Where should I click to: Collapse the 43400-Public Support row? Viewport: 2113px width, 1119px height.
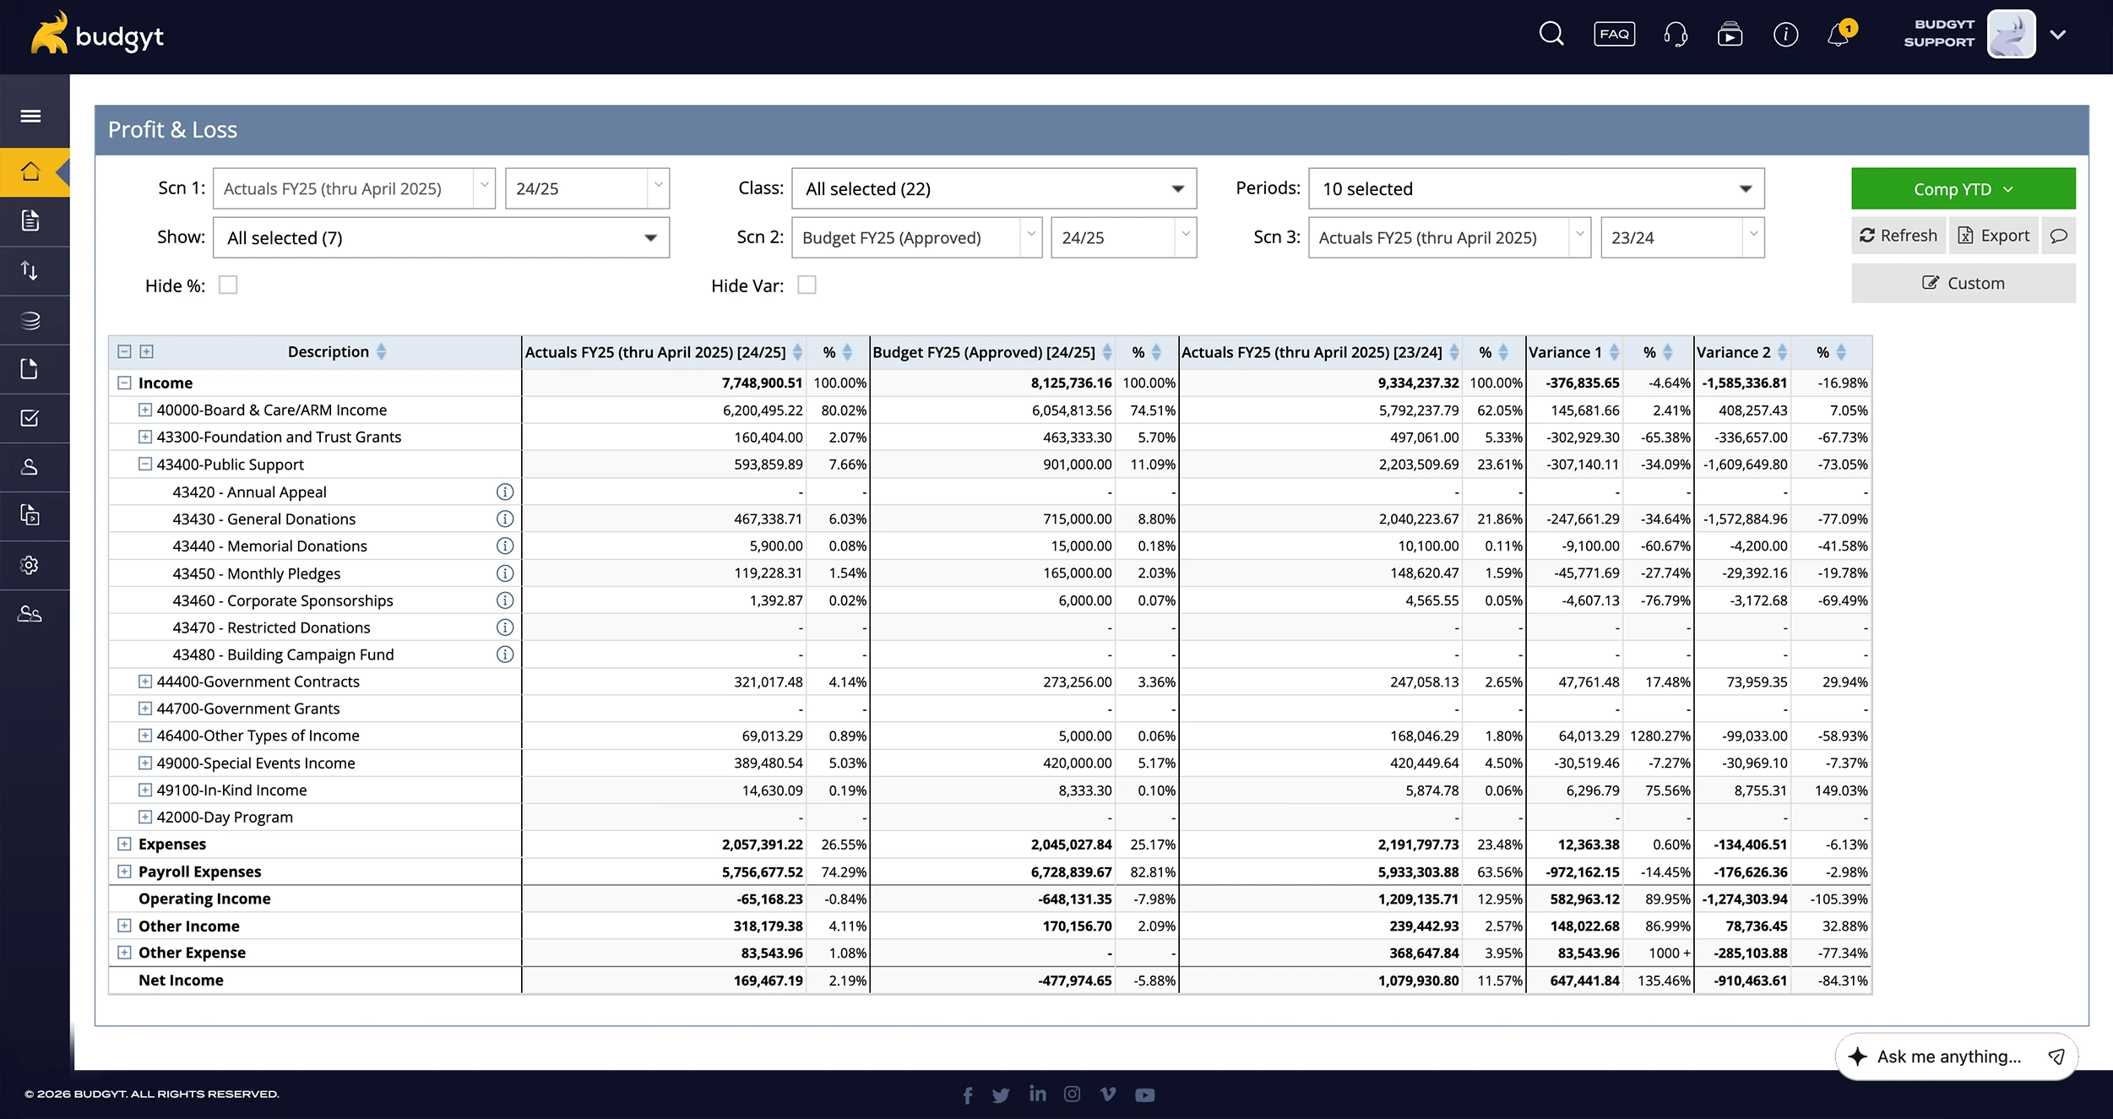[x=145, y=464]
